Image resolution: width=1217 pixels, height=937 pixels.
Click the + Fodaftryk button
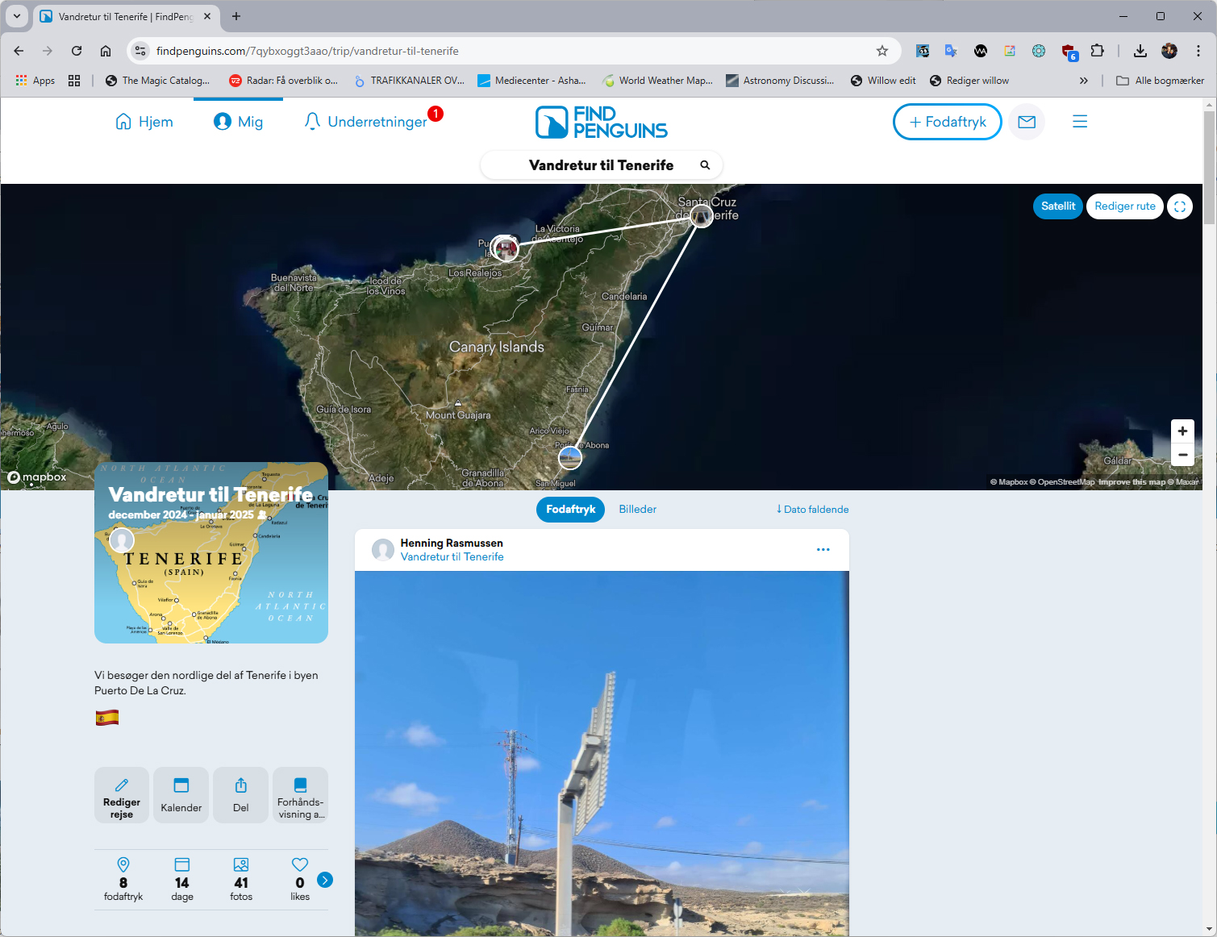click(x=947, y=122)
